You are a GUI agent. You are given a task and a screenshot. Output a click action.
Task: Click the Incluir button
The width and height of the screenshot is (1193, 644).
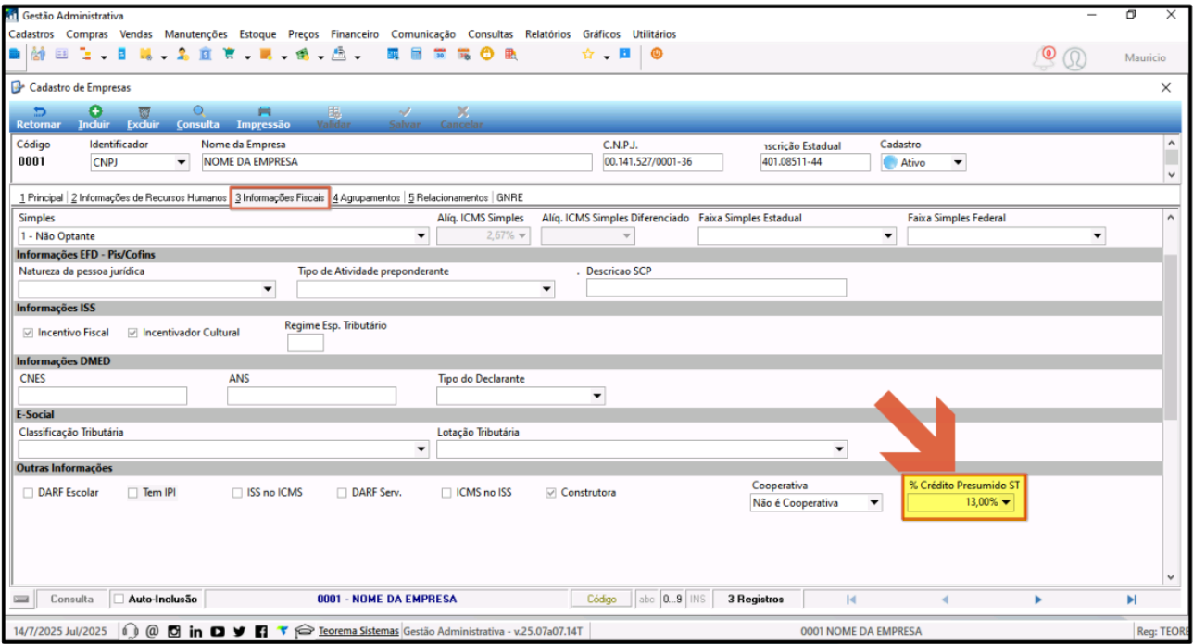94,117
